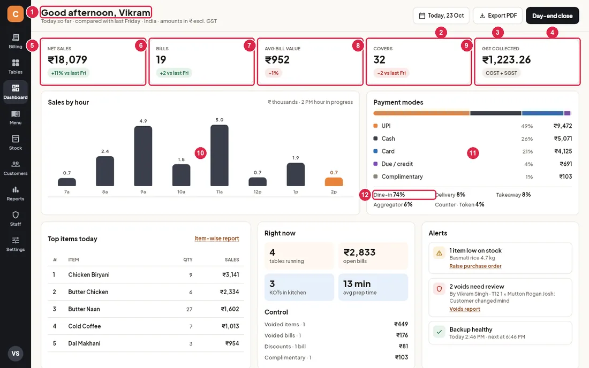Click the Bills 19 card
The height and width of the screenshot is (368, 589).
coord(202,62)
